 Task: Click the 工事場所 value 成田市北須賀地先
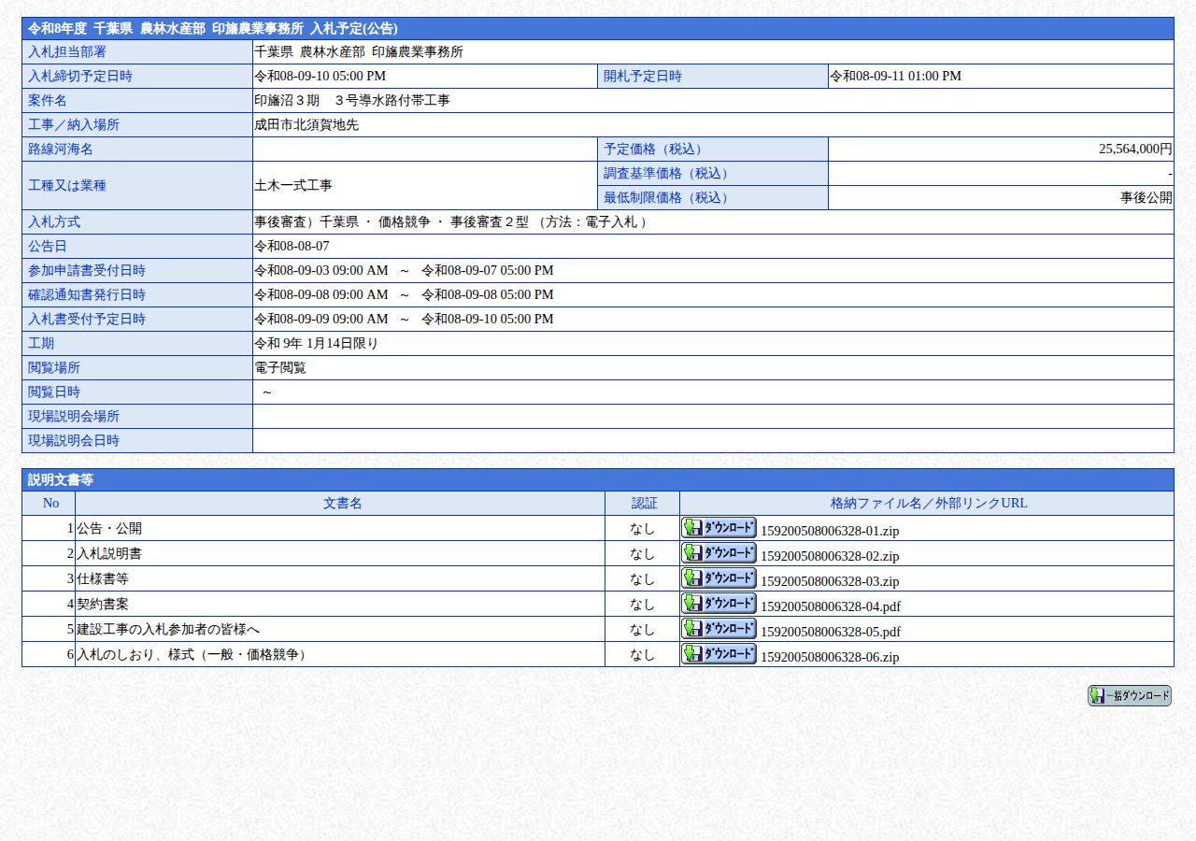306,125
